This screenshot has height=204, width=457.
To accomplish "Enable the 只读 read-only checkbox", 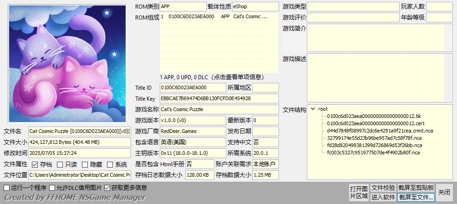I will (x=60, y=164).
